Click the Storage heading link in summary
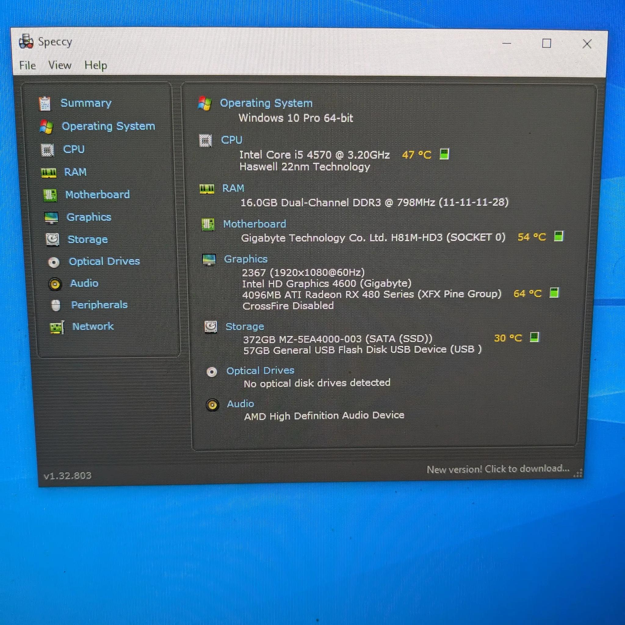The width and height of the screenshot is (625, 625). point(245,327)
